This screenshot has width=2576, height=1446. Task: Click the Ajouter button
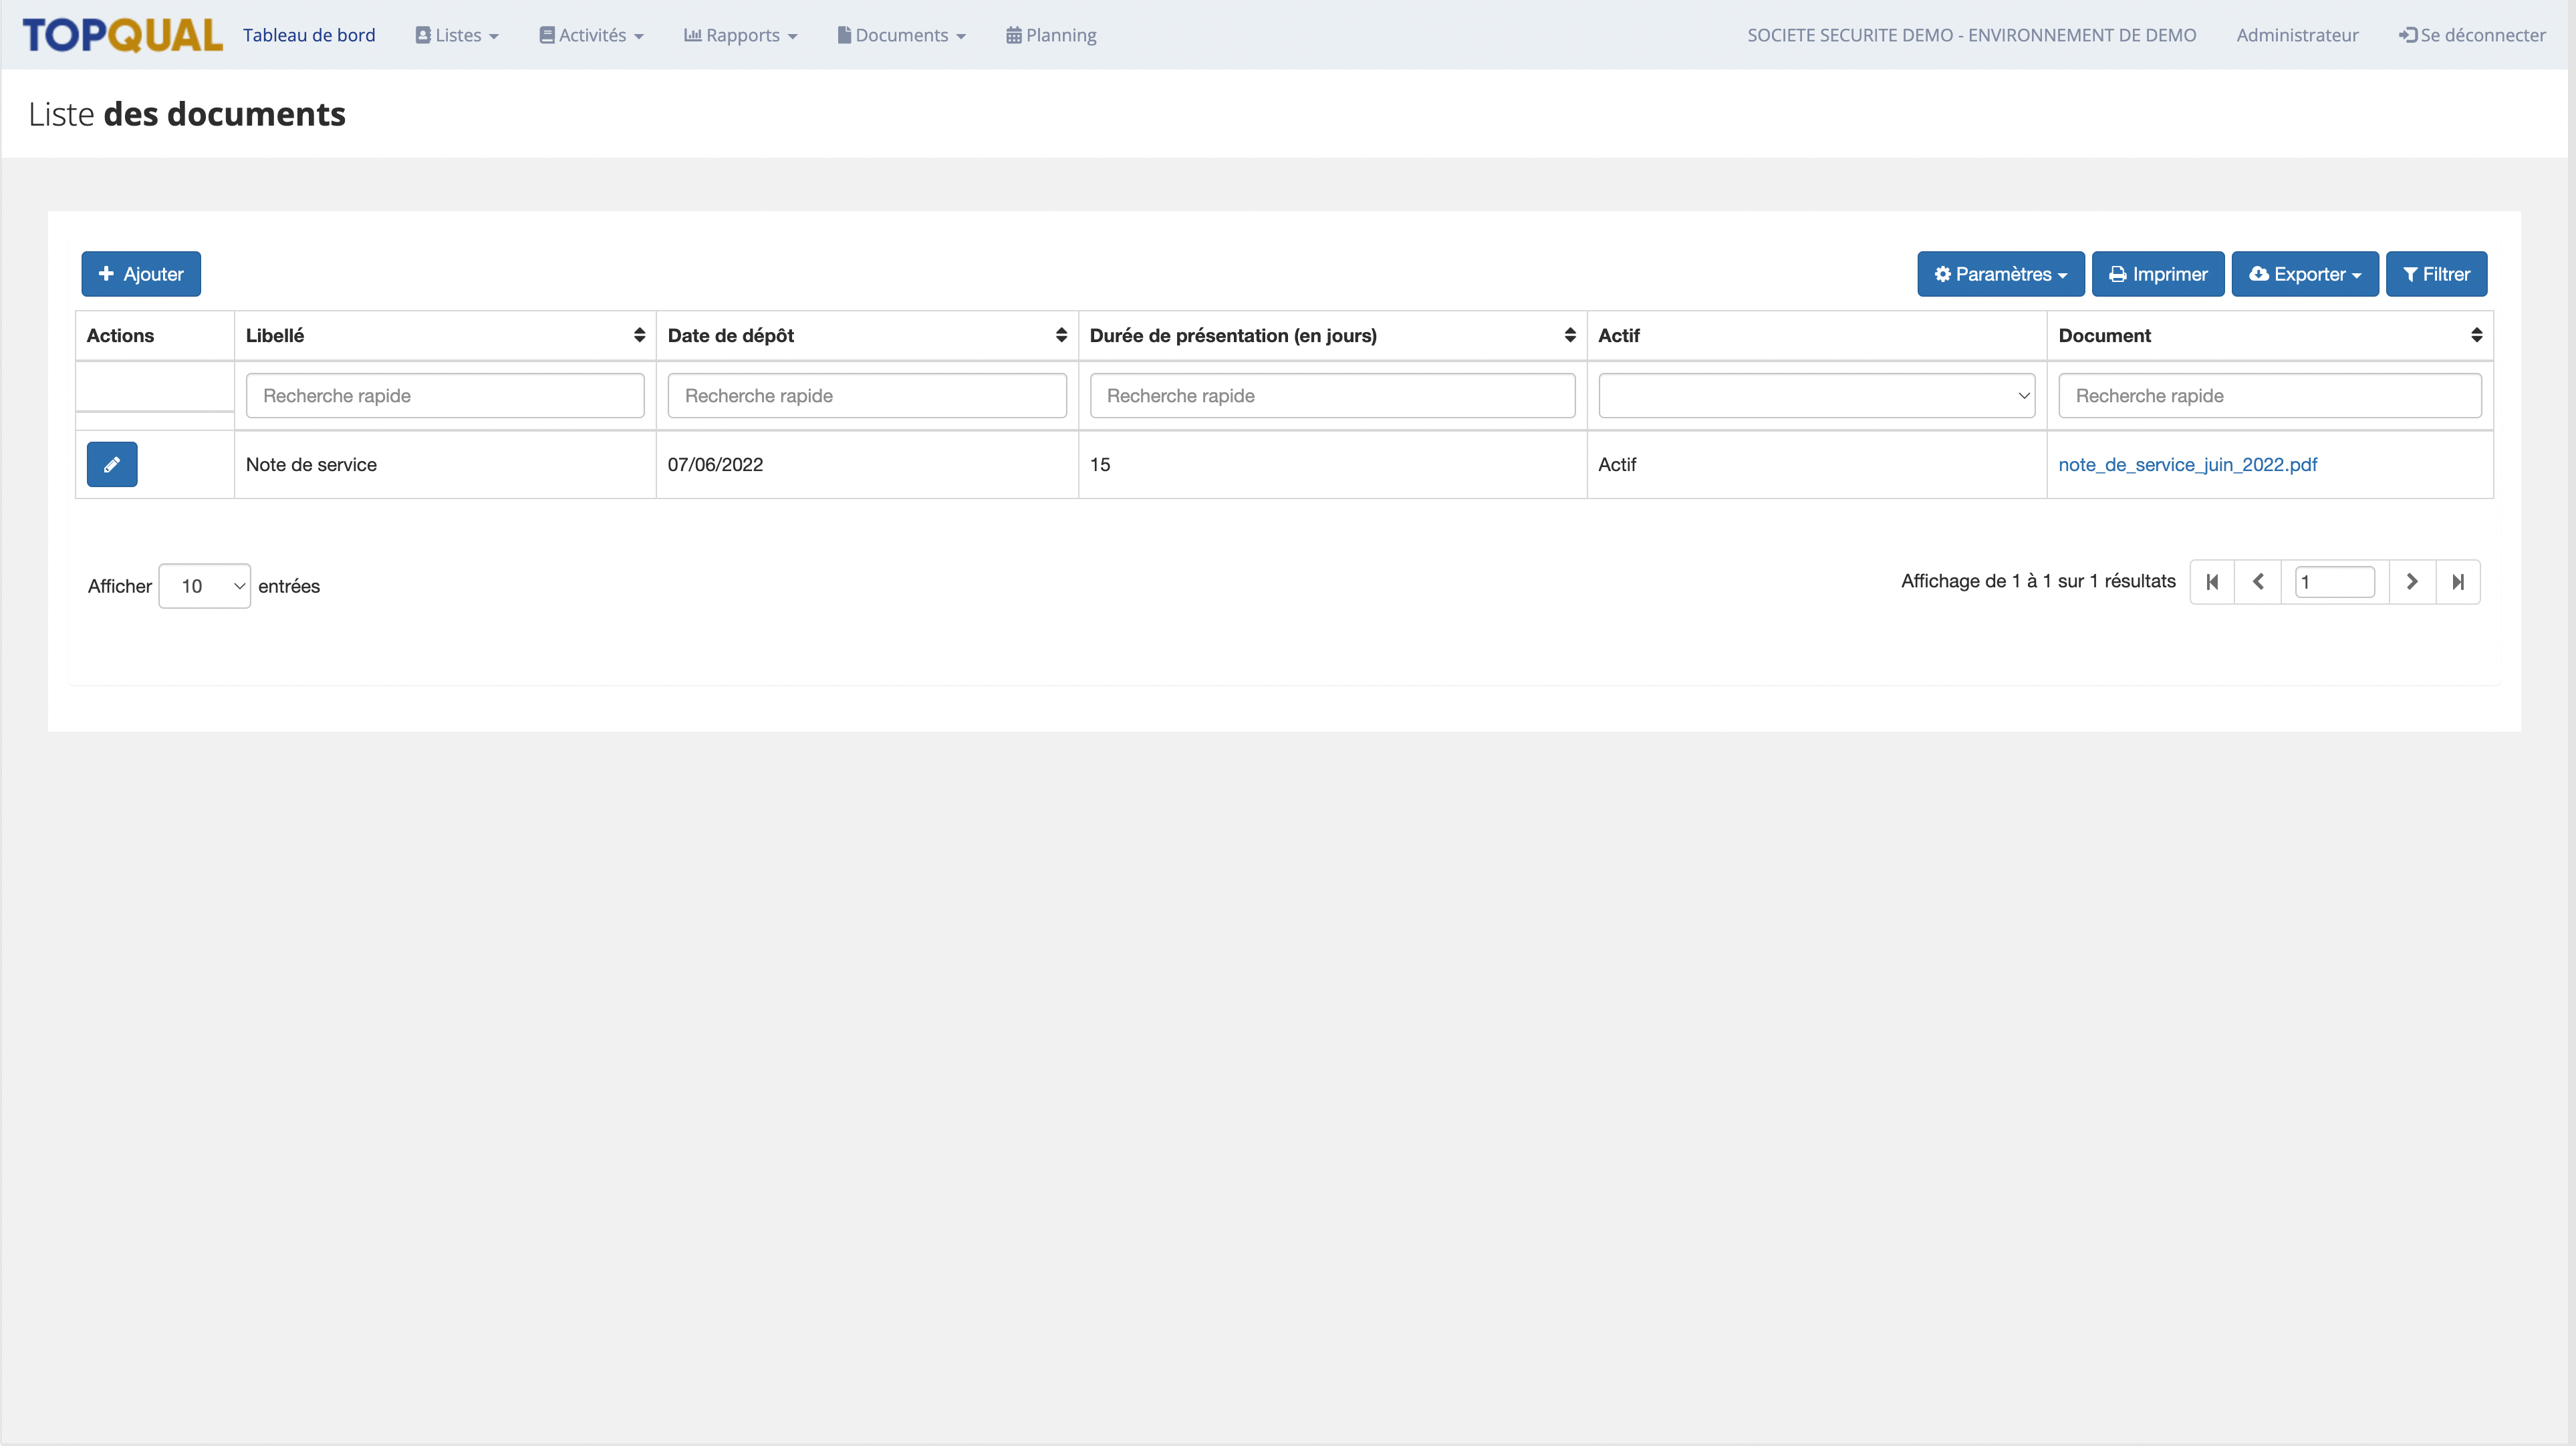[x=141, y=274]
